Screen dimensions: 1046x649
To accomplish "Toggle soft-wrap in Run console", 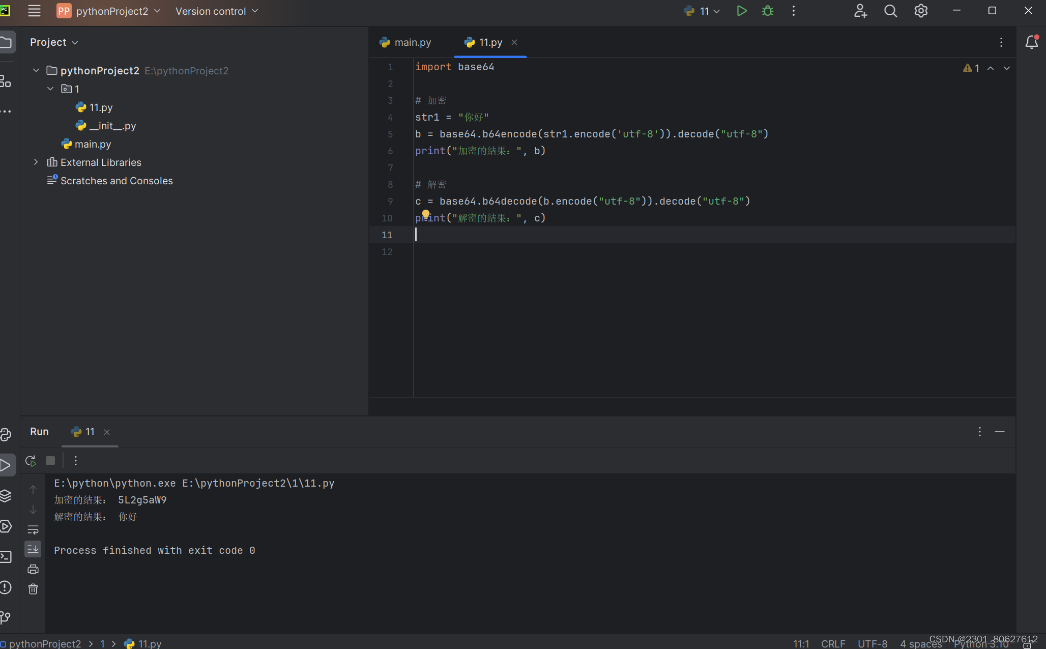I will point(33,529).
